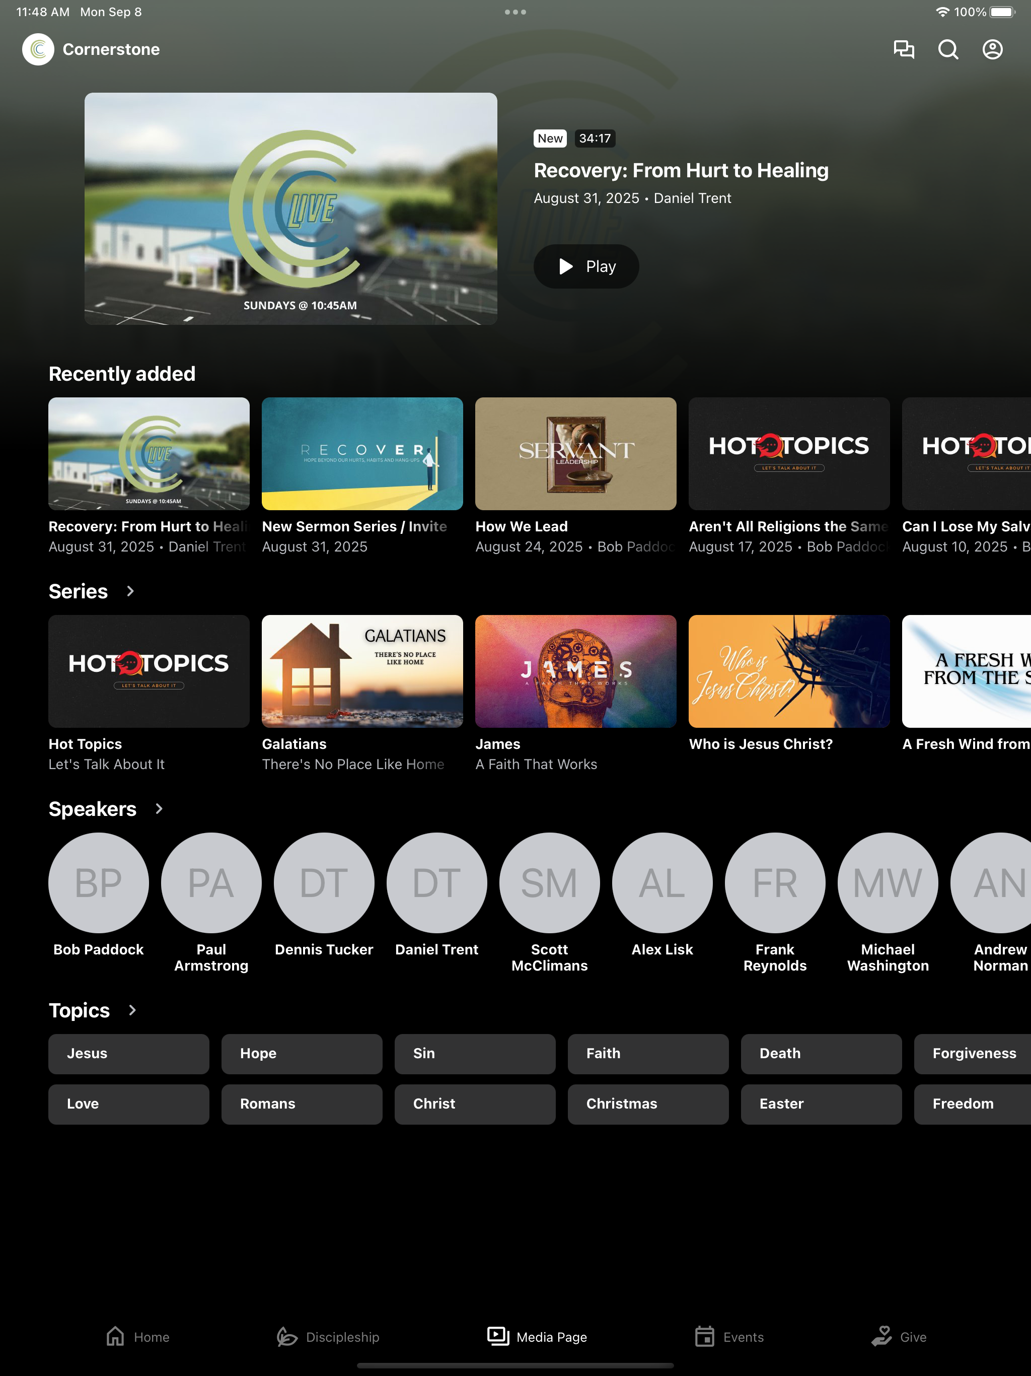Screen dimensions: 1031x1376
Task: Tap the Recovery: From Hurt to Healing headline
Action: (681, 170)
